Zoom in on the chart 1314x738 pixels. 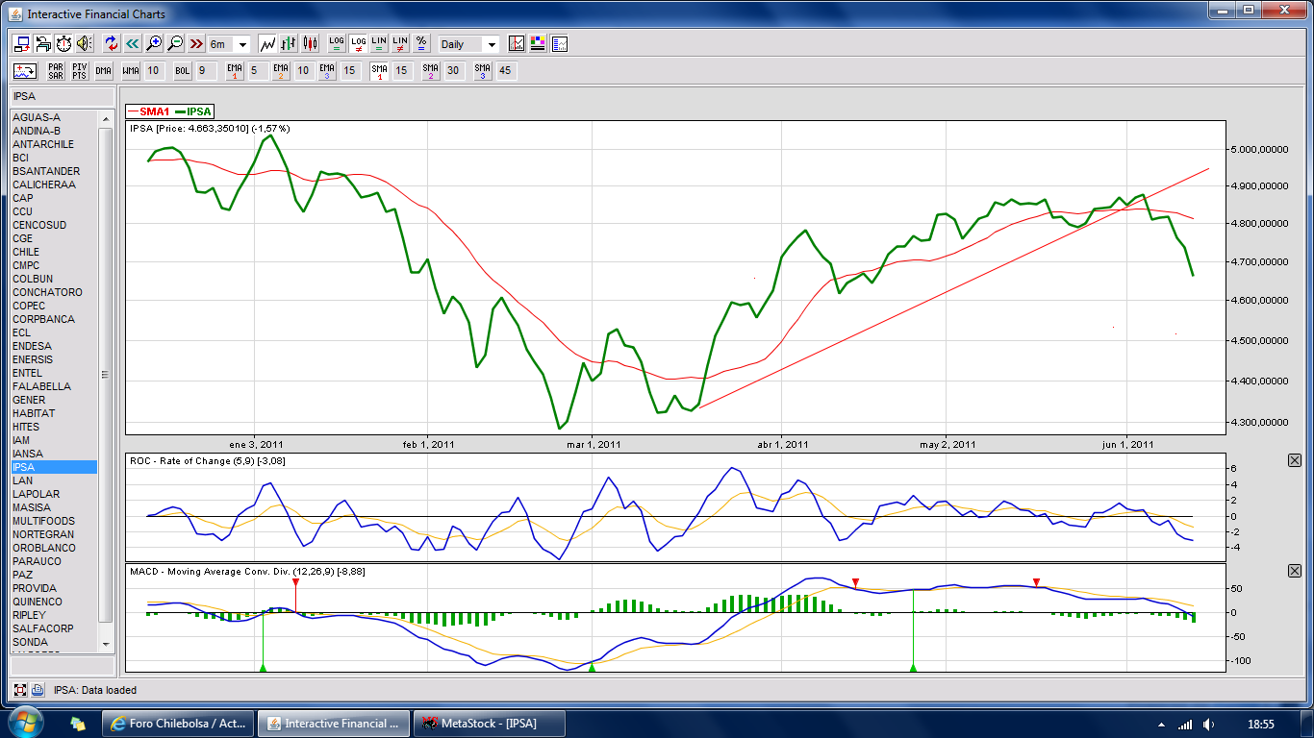coord(154,44)
